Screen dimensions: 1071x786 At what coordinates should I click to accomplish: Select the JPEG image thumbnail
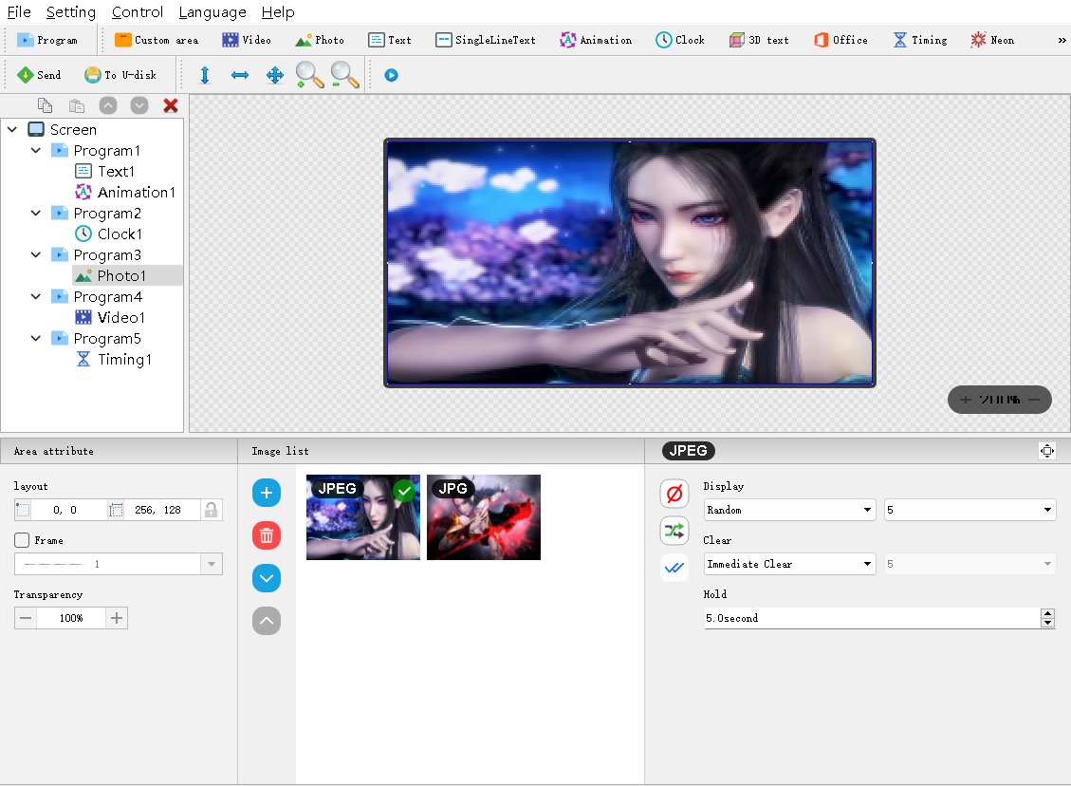point(363,517)
